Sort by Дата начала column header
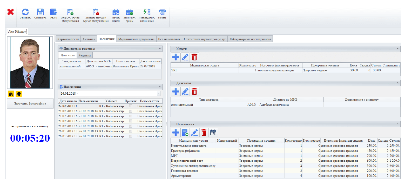The image size is (405, 184). [68, 101]
